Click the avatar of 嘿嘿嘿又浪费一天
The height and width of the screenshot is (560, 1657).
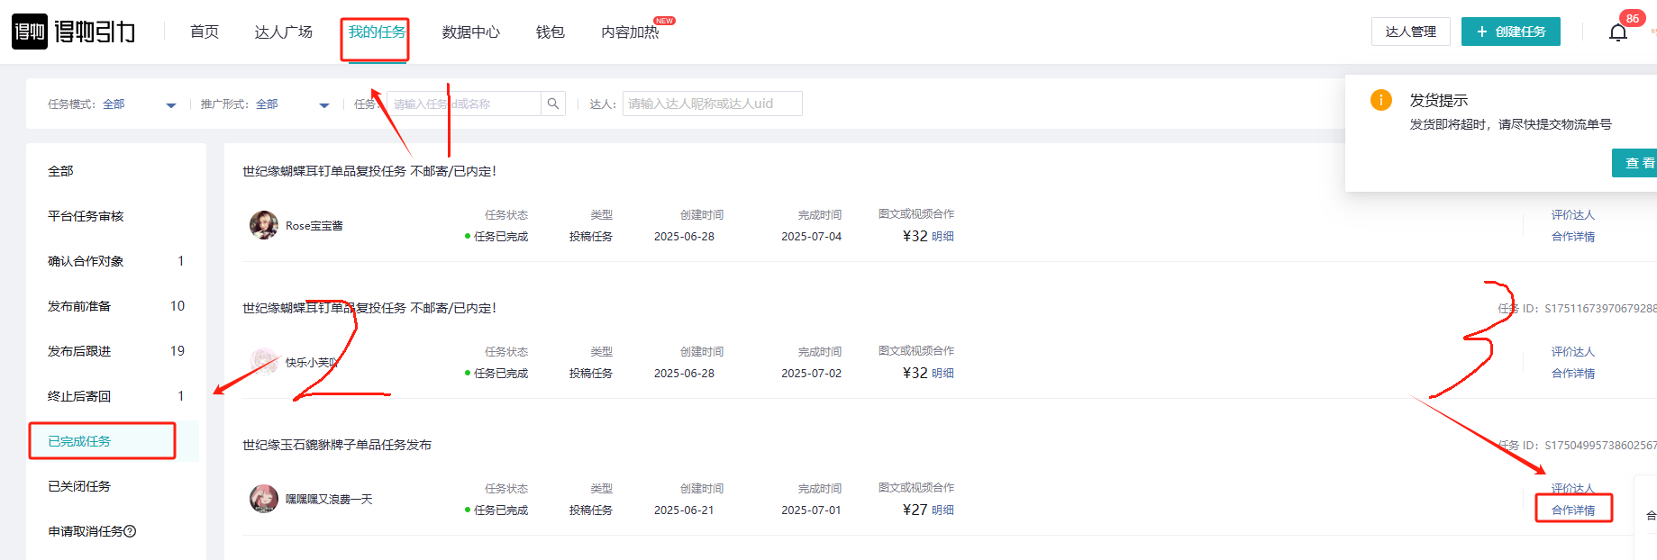[264, 499]
